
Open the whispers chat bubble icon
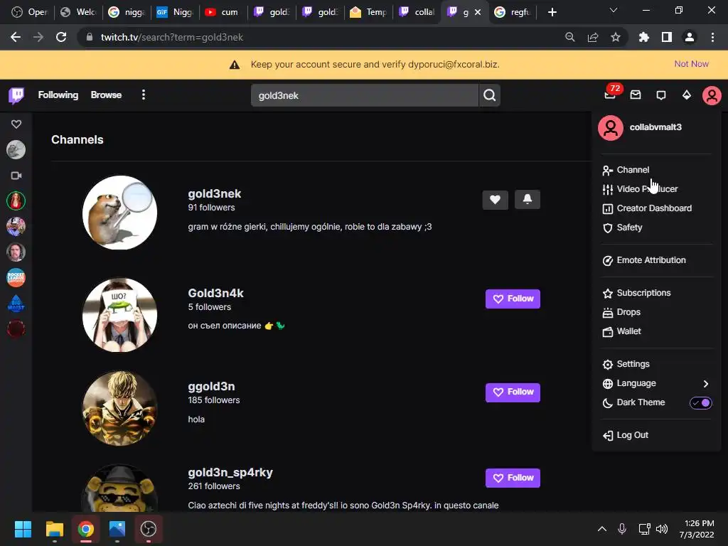point(661,95)
